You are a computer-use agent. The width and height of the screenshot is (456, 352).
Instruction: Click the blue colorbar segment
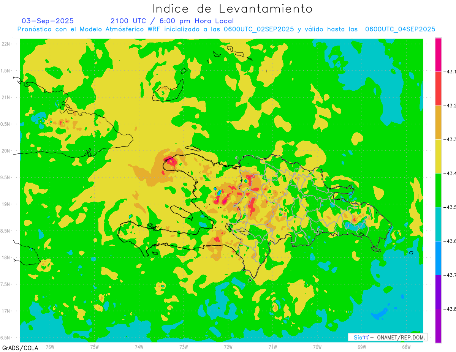point(438,258)
